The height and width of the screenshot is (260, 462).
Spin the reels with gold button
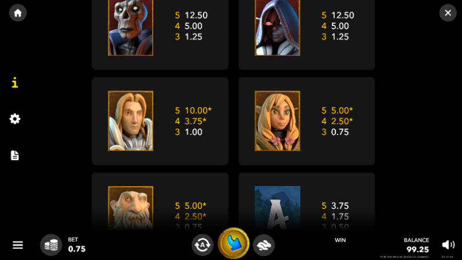[x=234, y=244]
